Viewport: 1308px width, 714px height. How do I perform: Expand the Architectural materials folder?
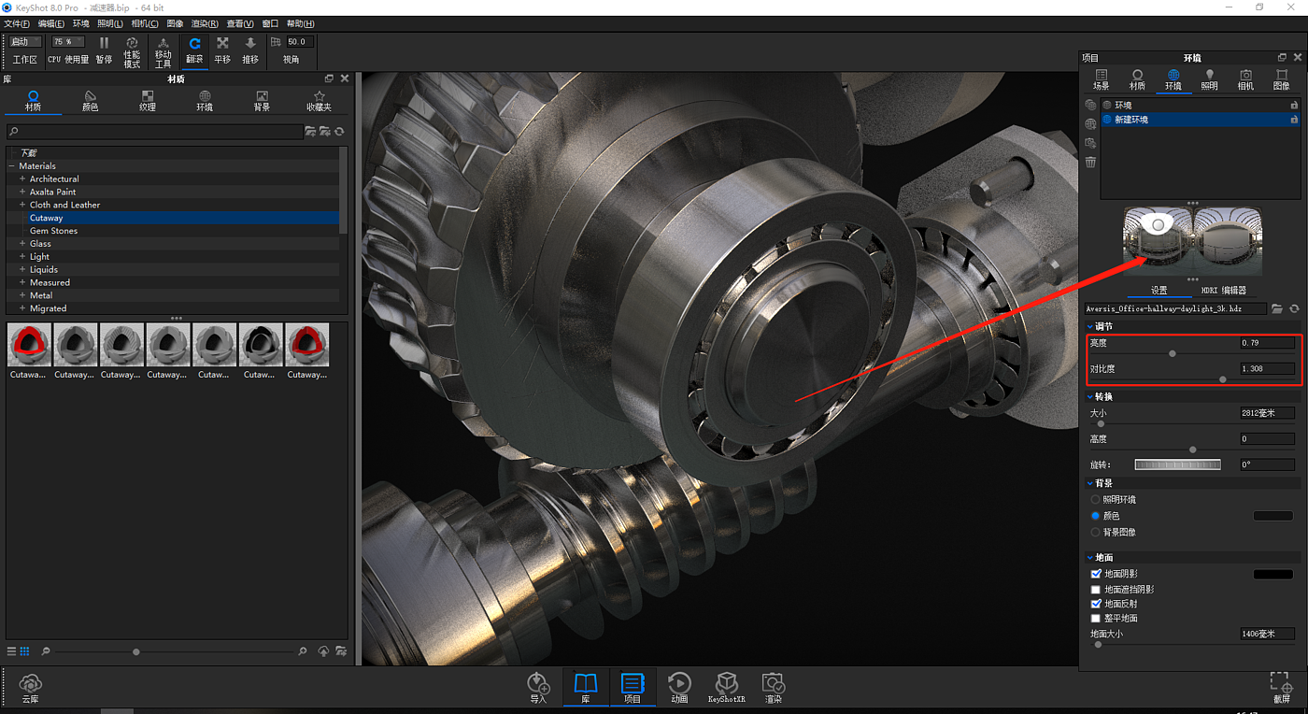click(22, 178)
